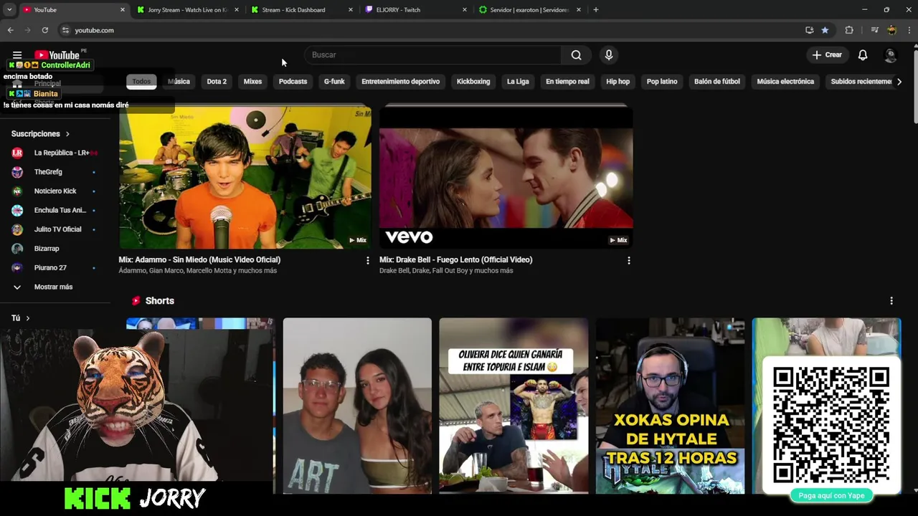The image size is (918, 516).
Task: Switch to Stream - Kick Dashboard tab
Action: coord(302,10)
